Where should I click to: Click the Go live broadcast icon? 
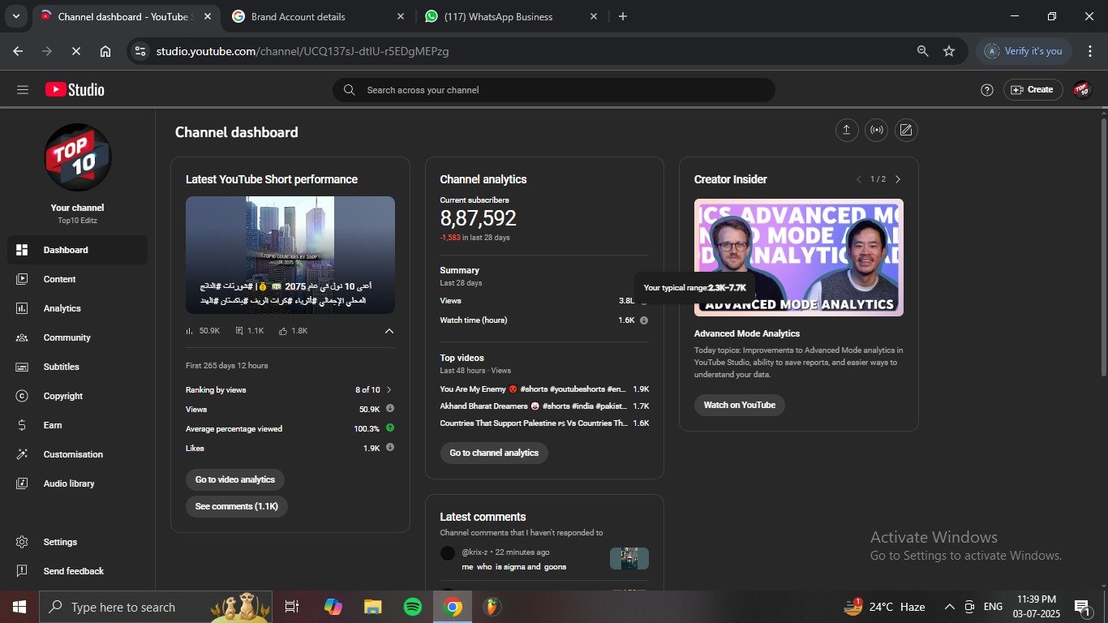click(x=876, y=130)
